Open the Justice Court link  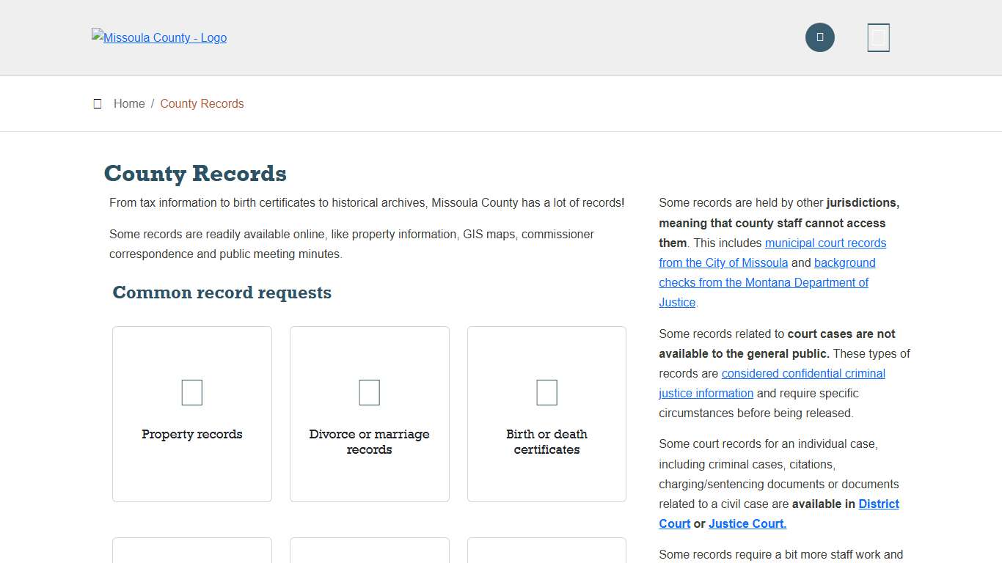[x=746, y=523]
